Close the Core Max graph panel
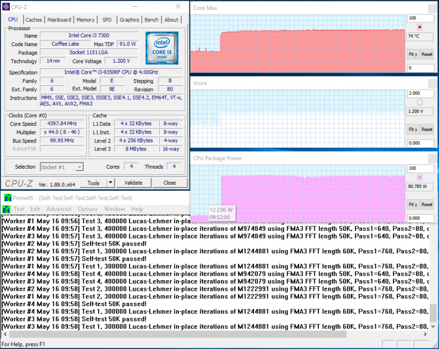Screen dimensions: 439x349 click(x=432, y=8)
